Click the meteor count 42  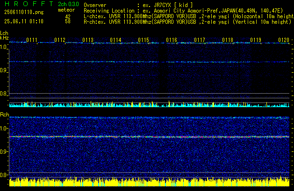point(68,16)
